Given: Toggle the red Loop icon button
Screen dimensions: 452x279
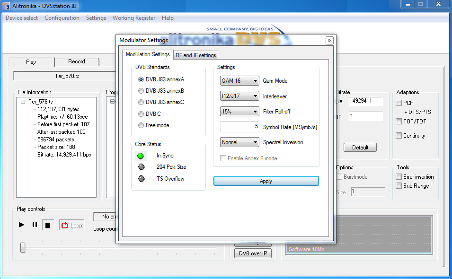Looking at the screenshot, I should [65, 226].
